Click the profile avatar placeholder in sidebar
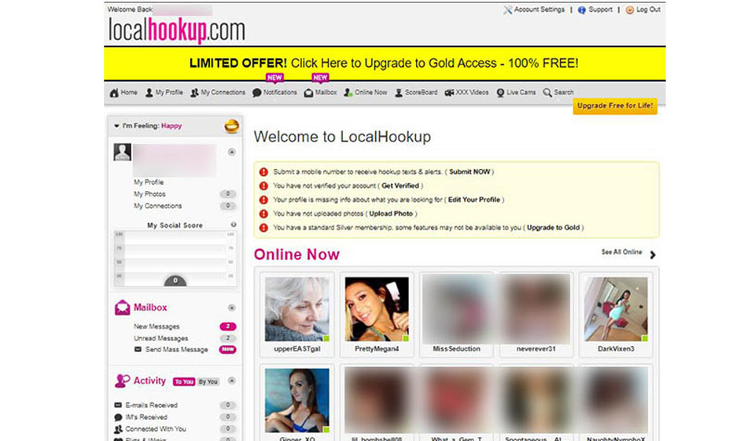This screenshot has height=441, width=755. (x=123, y=153)
